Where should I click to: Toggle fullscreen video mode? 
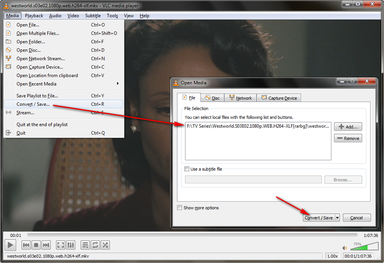[x=61, y=245]
